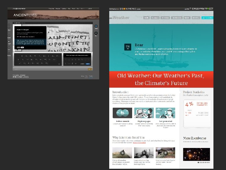Open the ABOUT tab on Old Weather

[x=187, y=18]
